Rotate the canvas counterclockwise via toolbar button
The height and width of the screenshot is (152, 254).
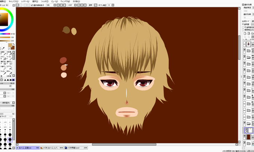(x=79, y=5)
